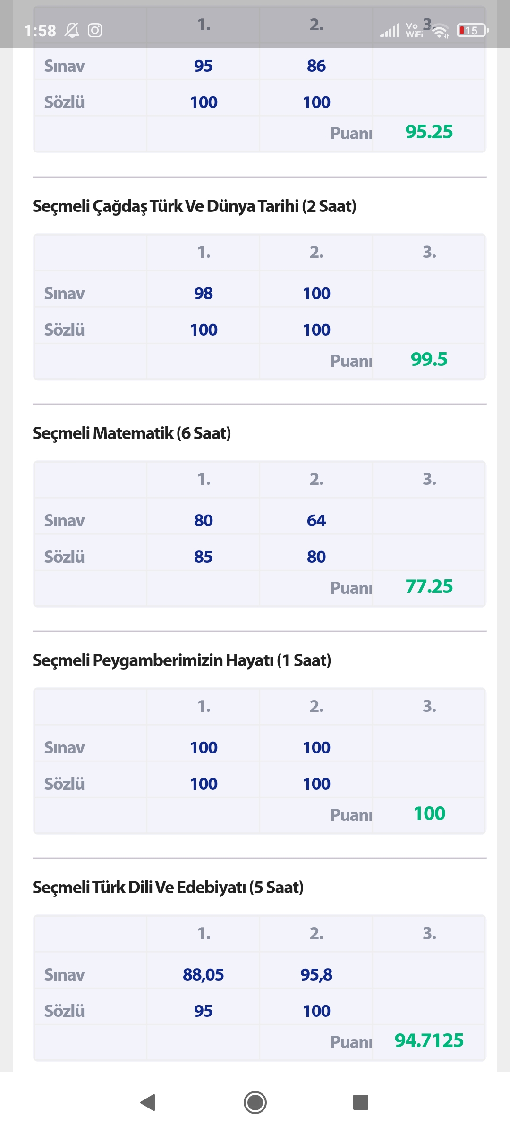Image resolution: width=510 pixels, height=1133 pixels.
Task: Tap the Android home navigation button
Action: 255,1102
